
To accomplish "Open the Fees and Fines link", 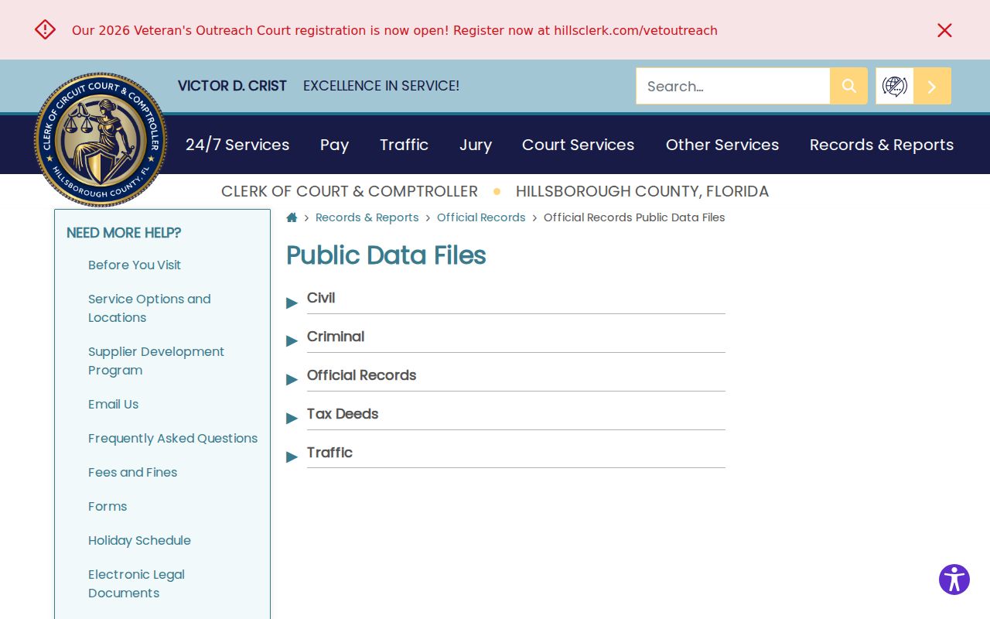I will (x=132, y=472).
